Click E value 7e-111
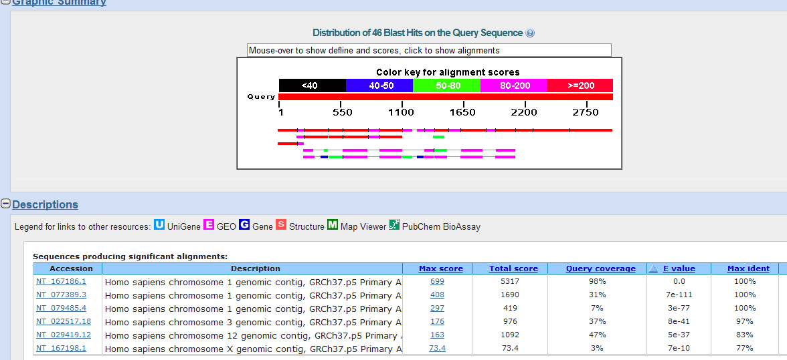The height and width of the screenshot is (360, 787). click(679, 295)
